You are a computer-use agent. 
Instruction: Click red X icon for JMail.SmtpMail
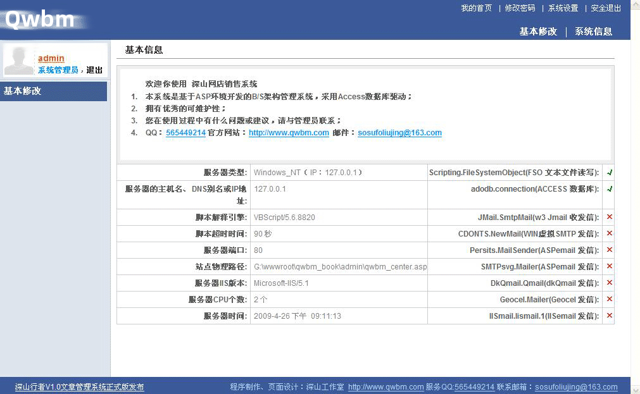point(609,217)
